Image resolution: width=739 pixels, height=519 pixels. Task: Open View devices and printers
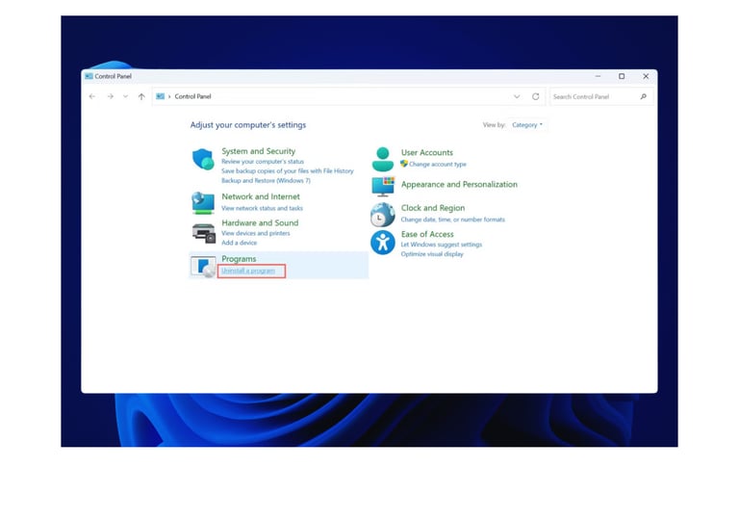tap(255, 233)
